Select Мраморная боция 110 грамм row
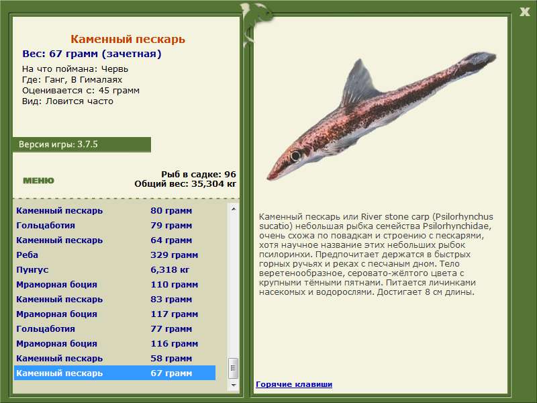 tap(115, 284)
